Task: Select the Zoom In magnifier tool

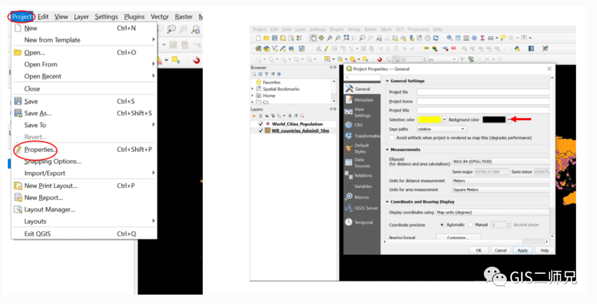Action: pyautogui.click(x=329, y=38)
